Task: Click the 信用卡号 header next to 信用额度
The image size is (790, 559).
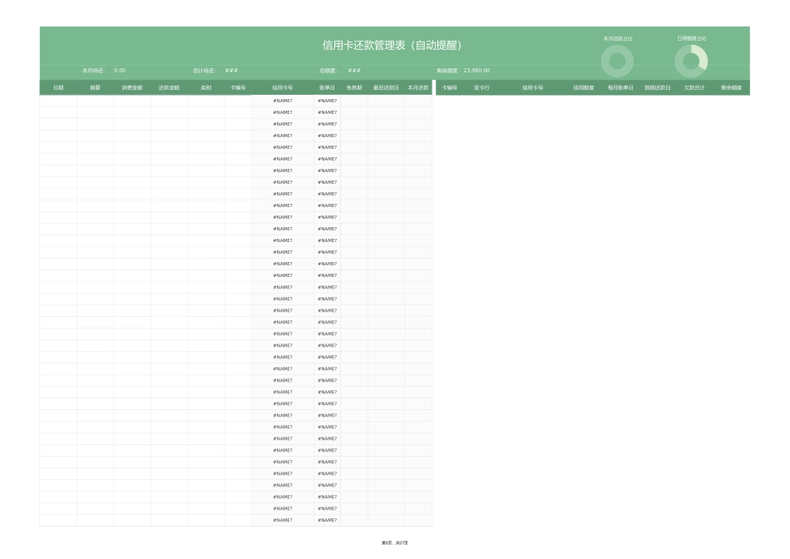Action: [532, 87]
